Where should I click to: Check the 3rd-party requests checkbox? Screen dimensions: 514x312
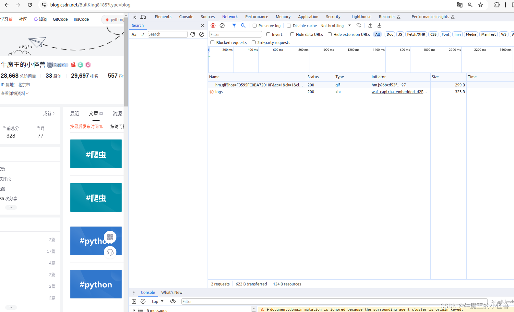tap(254, 42)
